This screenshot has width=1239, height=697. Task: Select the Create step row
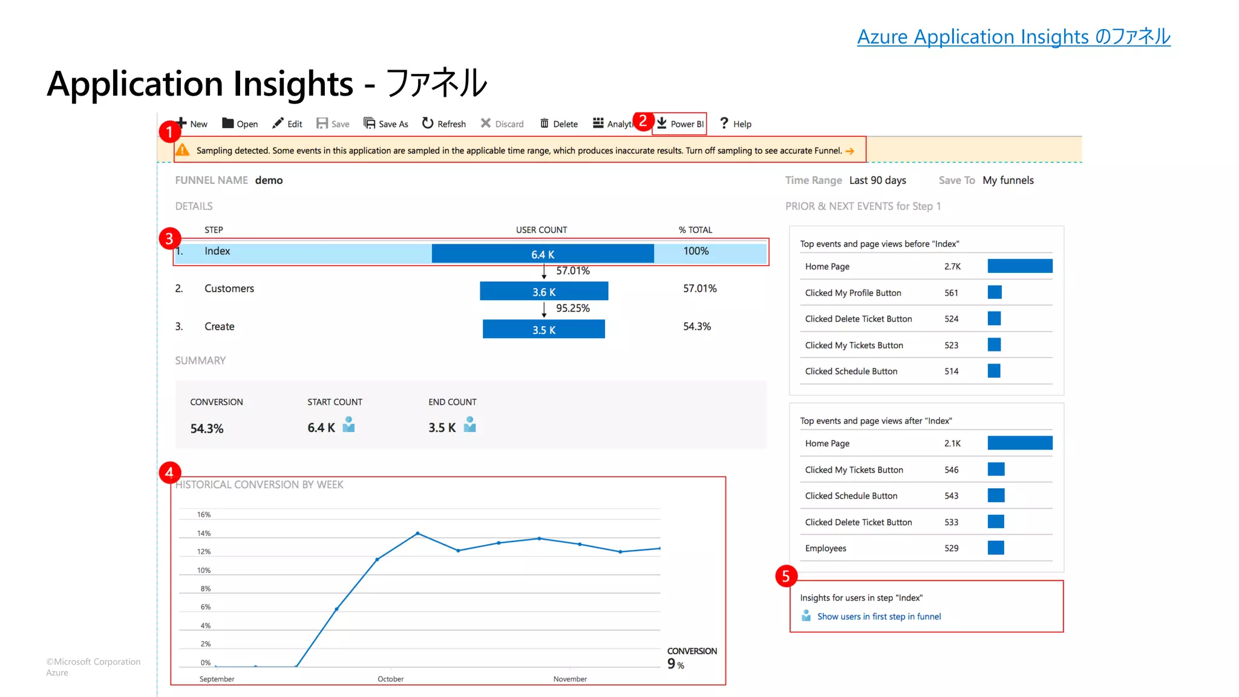pyautogui.click(x=471, y=327)
